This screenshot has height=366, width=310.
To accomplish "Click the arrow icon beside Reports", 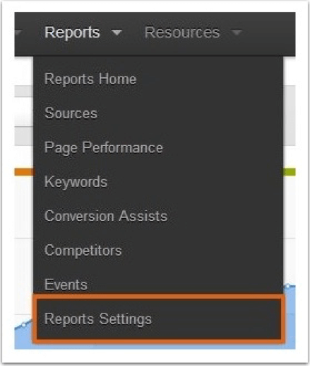I will pyautogui.click(x=117, y=33).
